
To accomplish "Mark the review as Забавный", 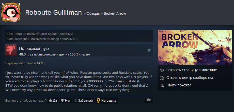I will click(x=83, y=100).
